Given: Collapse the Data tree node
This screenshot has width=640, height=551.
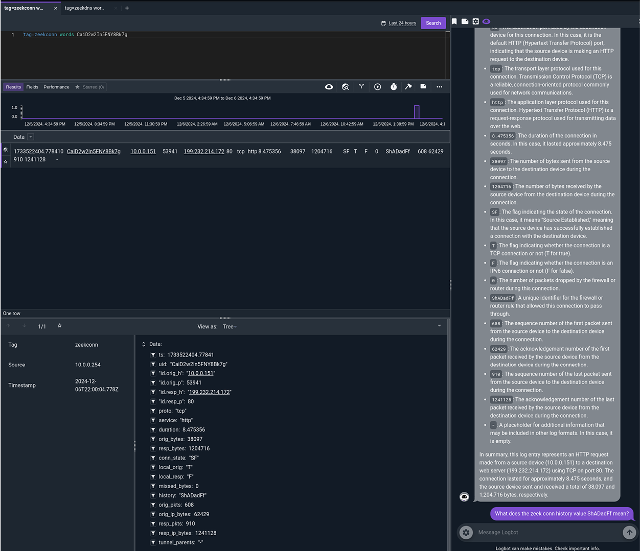Looking at the screenshot, I should pos(144,345).
